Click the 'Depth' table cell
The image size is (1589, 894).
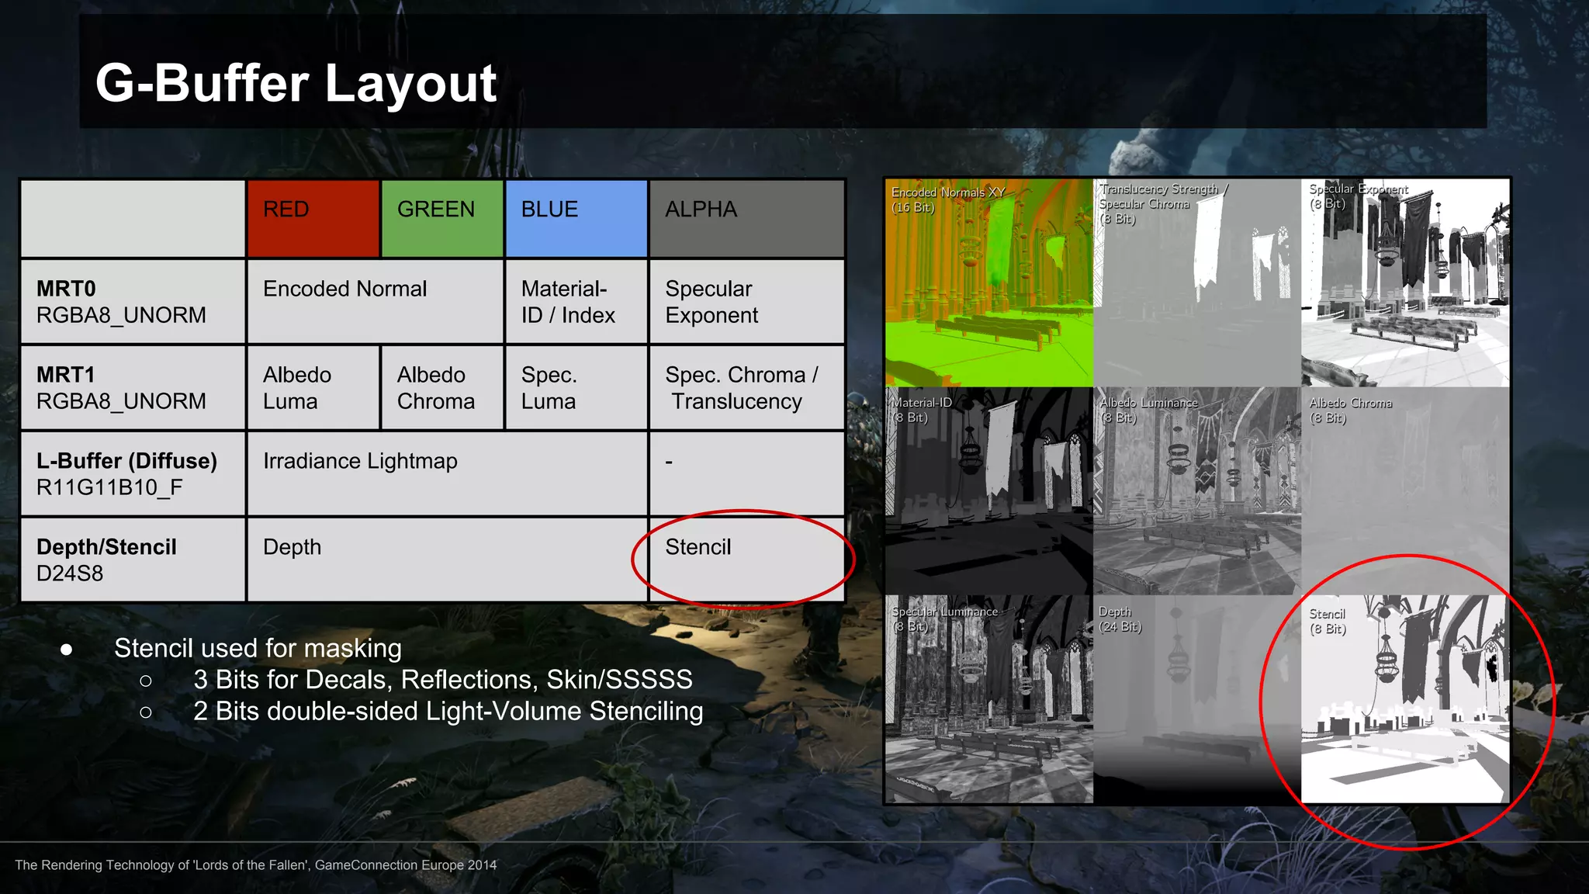coord(447,560)
